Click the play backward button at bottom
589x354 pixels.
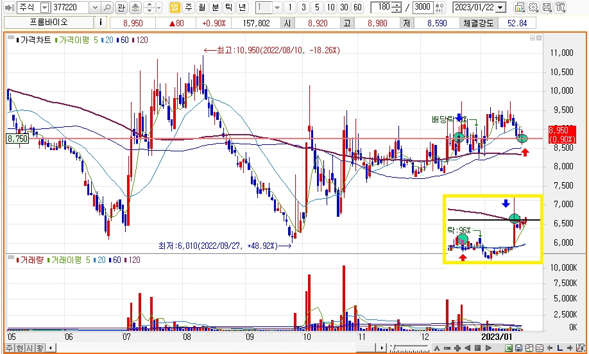[467, 348]
